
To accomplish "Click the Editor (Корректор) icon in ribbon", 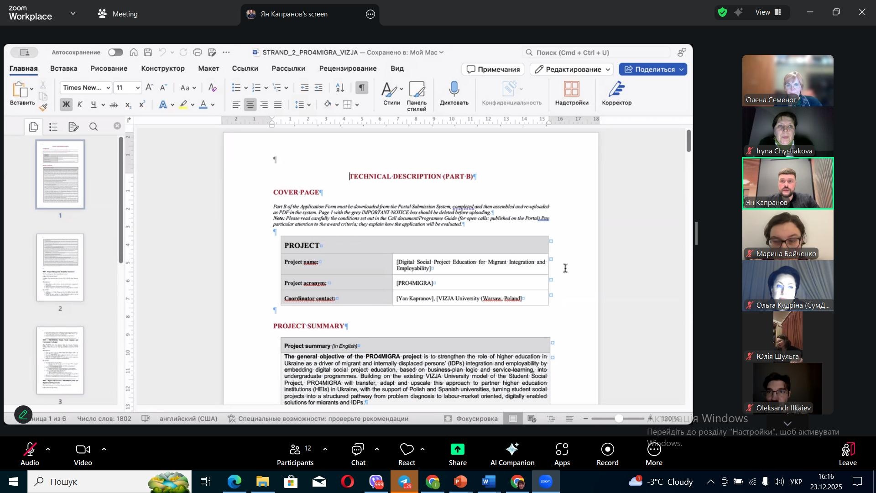I will tap(616, 89).
